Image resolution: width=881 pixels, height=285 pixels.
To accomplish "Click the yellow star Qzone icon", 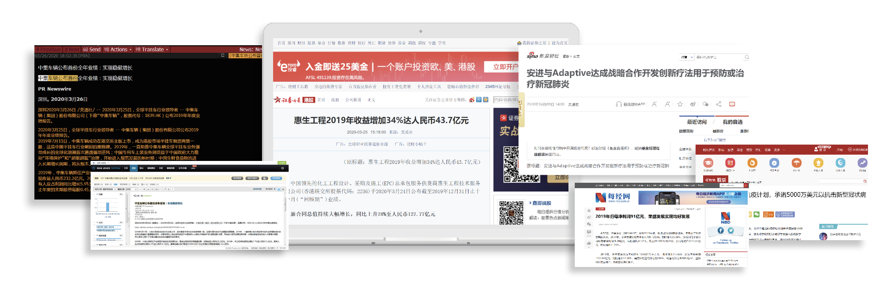I will tap(485, 100).
